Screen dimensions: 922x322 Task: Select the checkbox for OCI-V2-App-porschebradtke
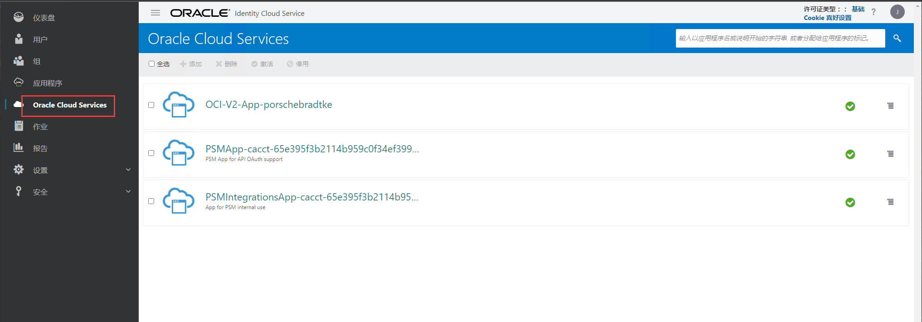[x=151, y=105]
